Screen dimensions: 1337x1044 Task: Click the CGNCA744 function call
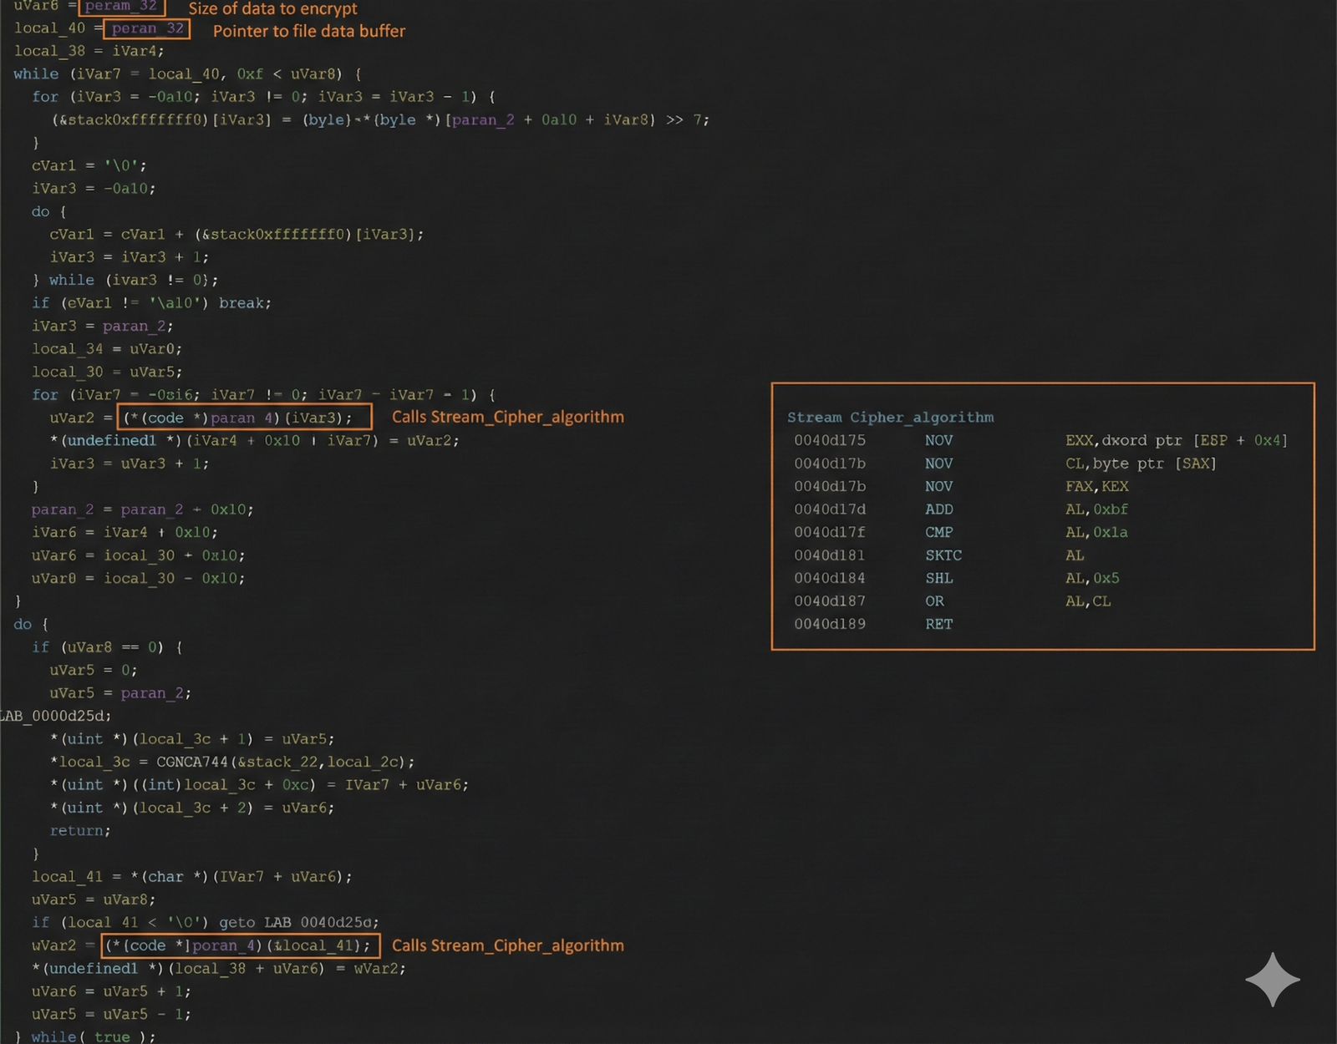point(191,762)
